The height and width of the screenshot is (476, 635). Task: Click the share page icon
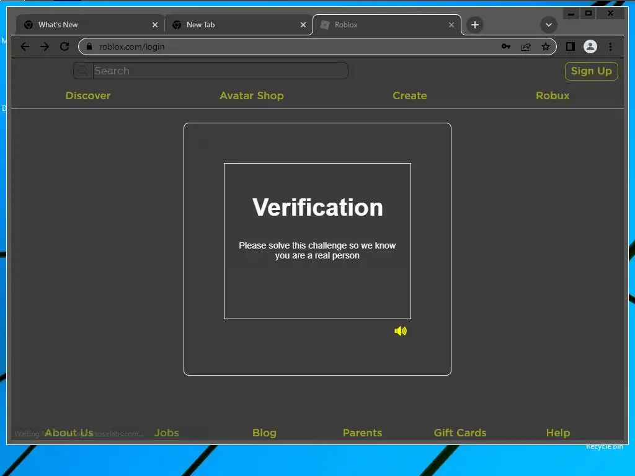(x=526, y=46)
